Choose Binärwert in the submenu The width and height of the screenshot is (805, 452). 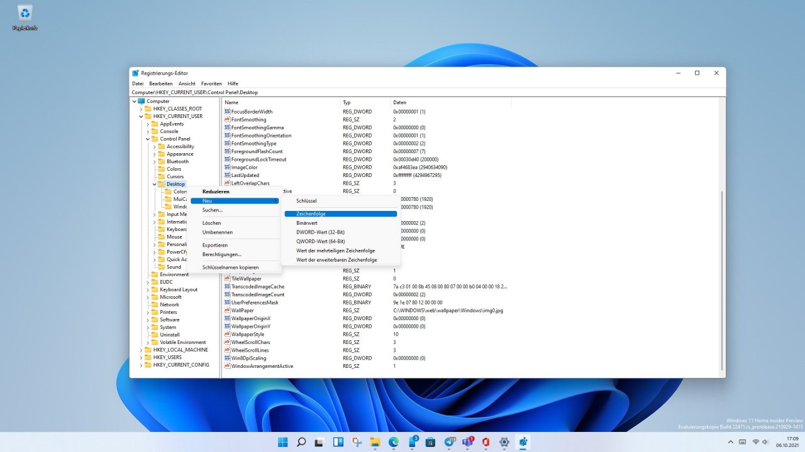tap(340, 223)
